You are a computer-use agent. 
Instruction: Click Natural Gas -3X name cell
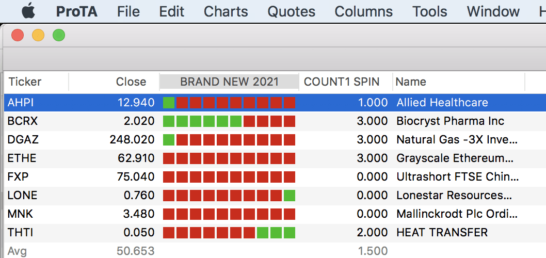click(x=457, y=140)
